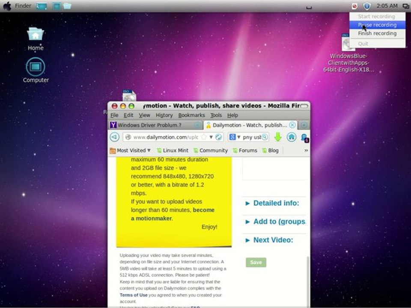Select the ISO disc icon behind Firefox window
Screen dimensions: 411x308
[x=129, y=95]
